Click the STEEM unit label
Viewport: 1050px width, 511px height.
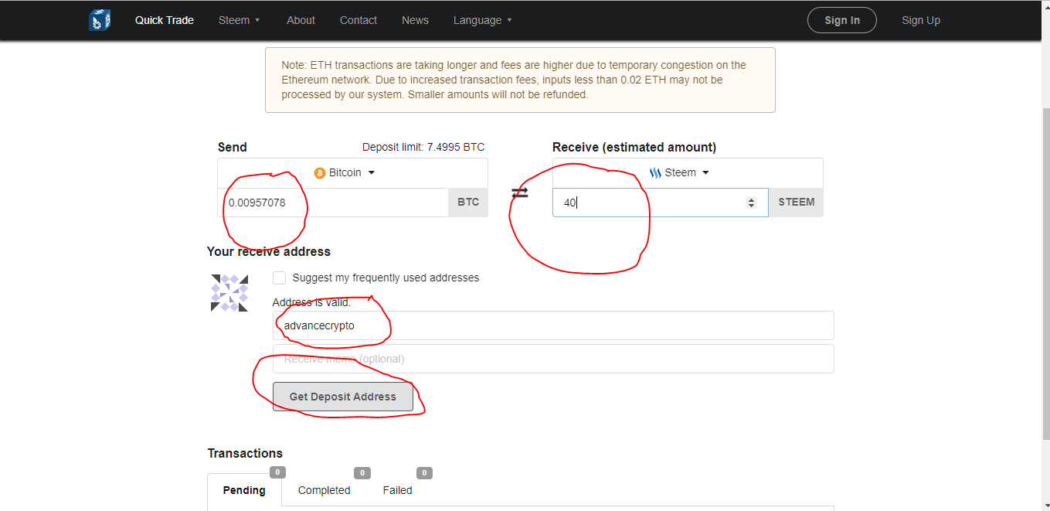pyautogui.click(x=796, y=203)
